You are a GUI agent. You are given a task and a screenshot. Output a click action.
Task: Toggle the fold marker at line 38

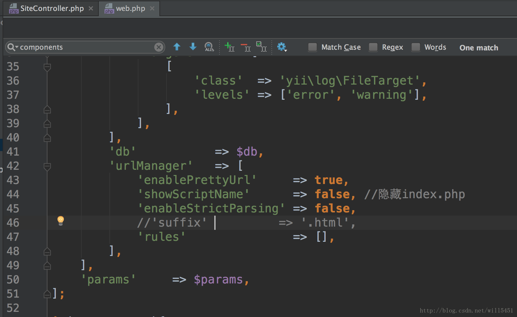pyautogui.click(x=47, y=109)
